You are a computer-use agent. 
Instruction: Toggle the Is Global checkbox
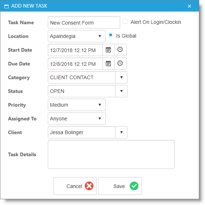coord(111,35)
